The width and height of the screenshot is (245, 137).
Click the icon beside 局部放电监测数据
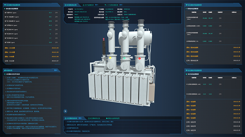click(186, 9)
